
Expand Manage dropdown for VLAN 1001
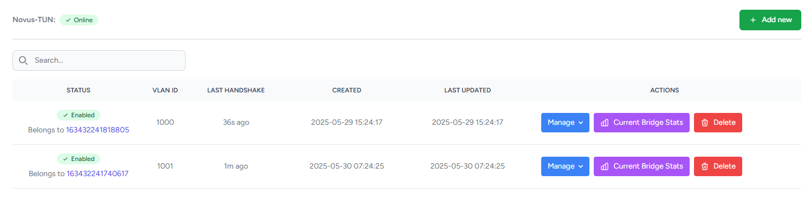pos(565,166)
